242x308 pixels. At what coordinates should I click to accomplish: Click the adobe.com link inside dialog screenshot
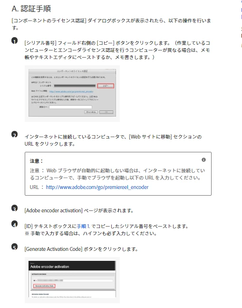(71, 91)
